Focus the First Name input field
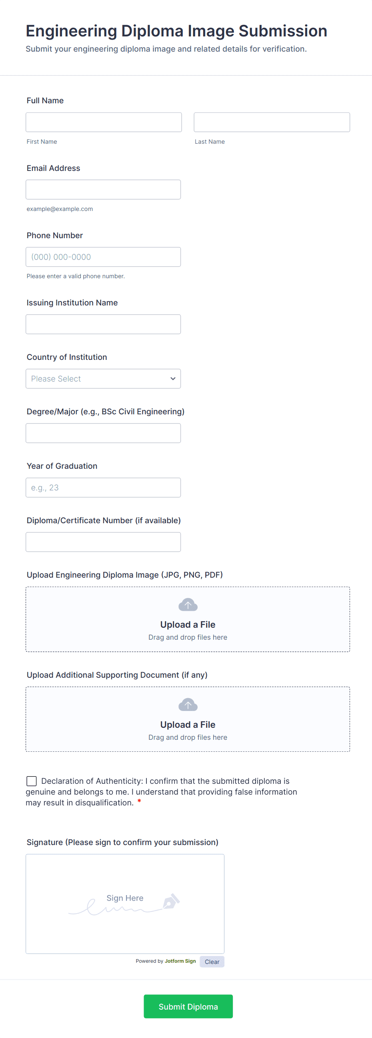 pyautogui.click(x=104, y=122)
